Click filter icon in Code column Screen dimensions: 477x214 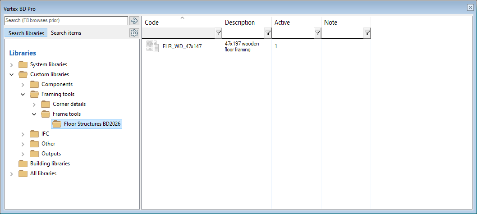click(x=218, y=33)
